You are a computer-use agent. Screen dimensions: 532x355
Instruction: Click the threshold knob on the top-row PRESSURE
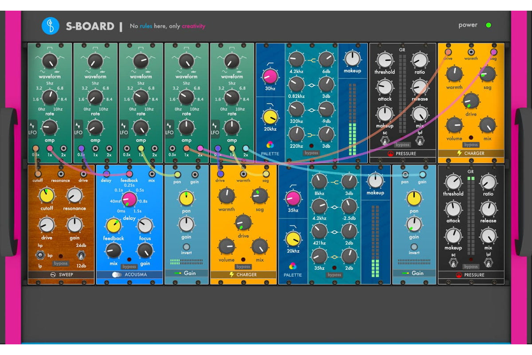click(385, 59)
